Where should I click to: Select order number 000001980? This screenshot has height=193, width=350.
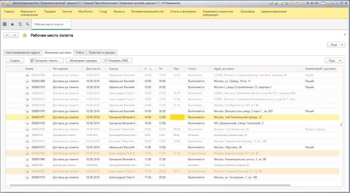(38, 159)
